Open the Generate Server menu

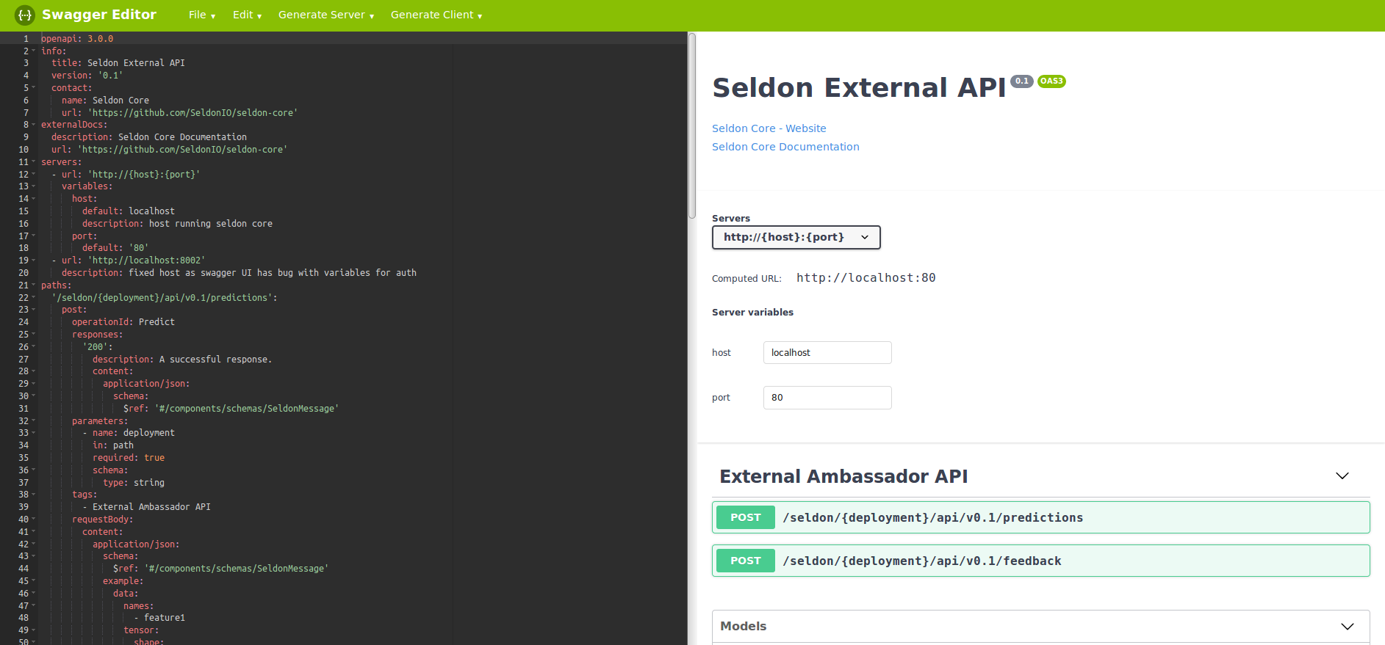click(326, 15)
